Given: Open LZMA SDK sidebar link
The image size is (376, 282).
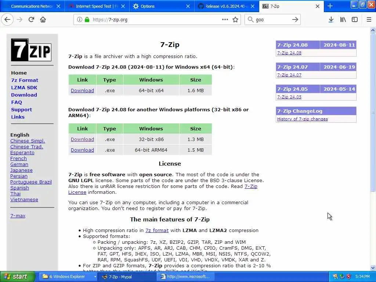Looking at the screenshot, I should tap(24, 87).
